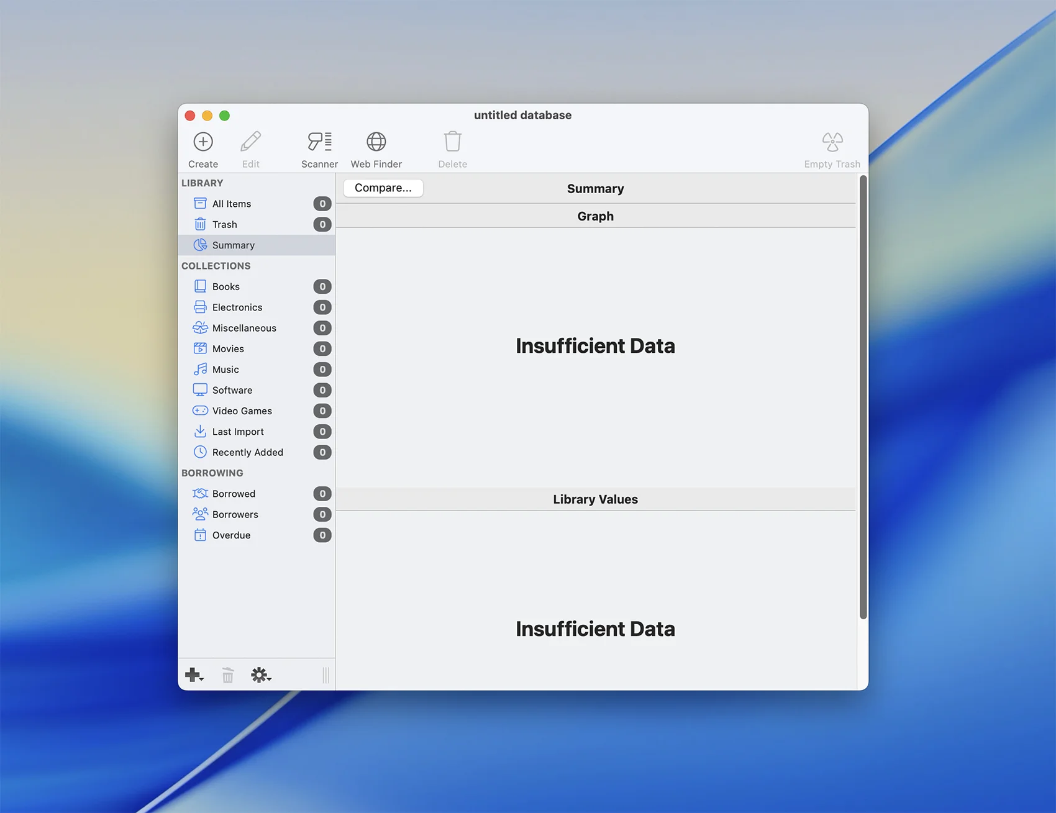The height and width of the screenshot is (813, 1056).
Task: Select the Electronics collection
Action: point(237,307)
